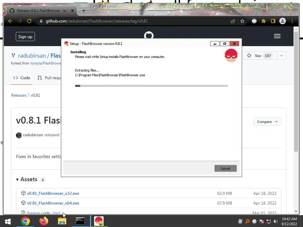
Task: Click Sign up on GitHub
Action: 25,36
